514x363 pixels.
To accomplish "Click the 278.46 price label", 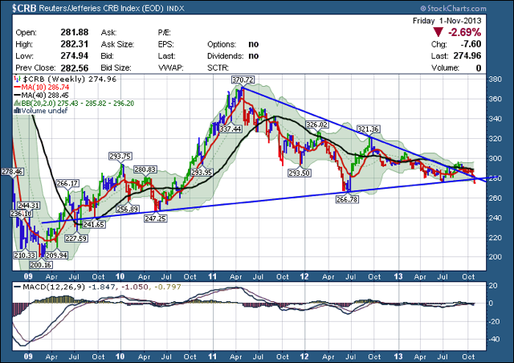I will 12,172.
